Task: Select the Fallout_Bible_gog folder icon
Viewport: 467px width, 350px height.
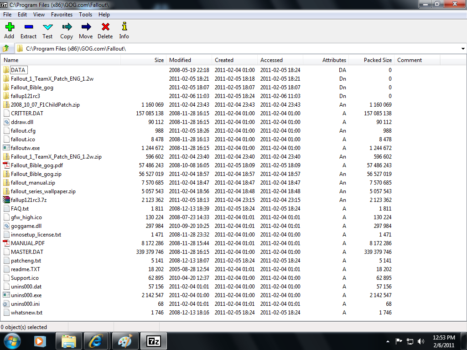Action: 6,87
